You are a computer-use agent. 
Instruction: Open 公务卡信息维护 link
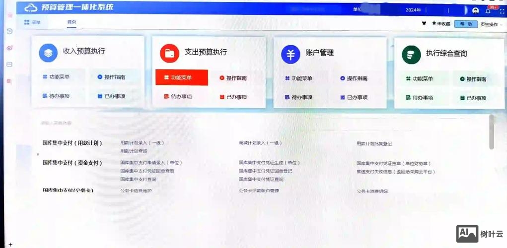click(x=136, y=190)
